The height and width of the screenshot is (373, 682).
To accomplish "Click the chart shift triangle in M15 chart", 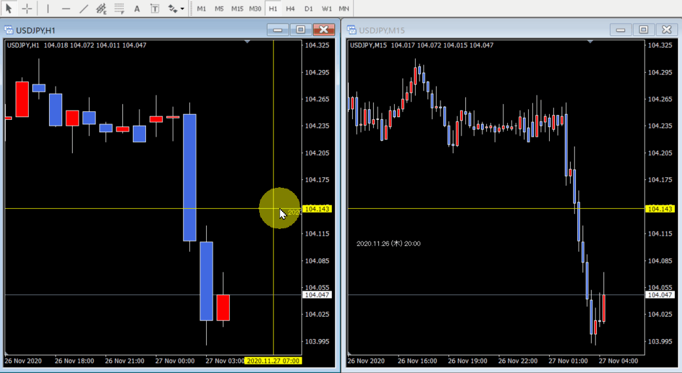I will pos(590,42).
